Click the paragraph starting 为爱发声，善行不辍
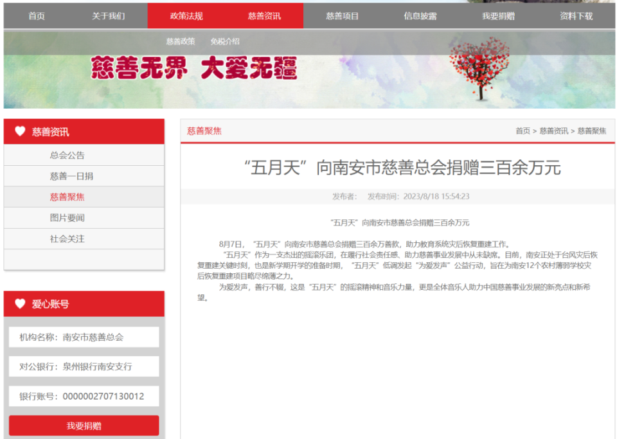 point(394,292)
